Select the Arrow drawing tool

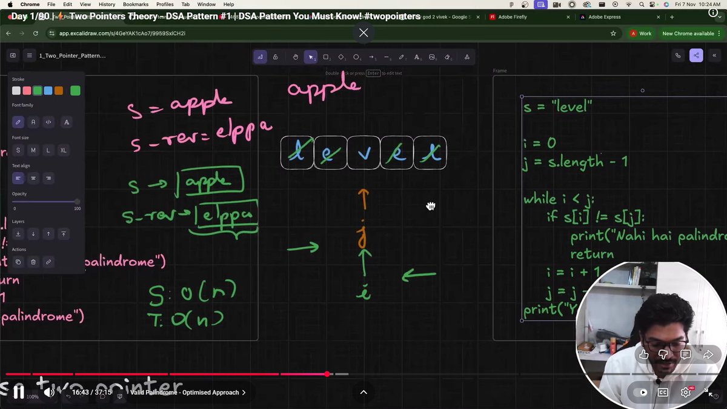pos(371,57)
